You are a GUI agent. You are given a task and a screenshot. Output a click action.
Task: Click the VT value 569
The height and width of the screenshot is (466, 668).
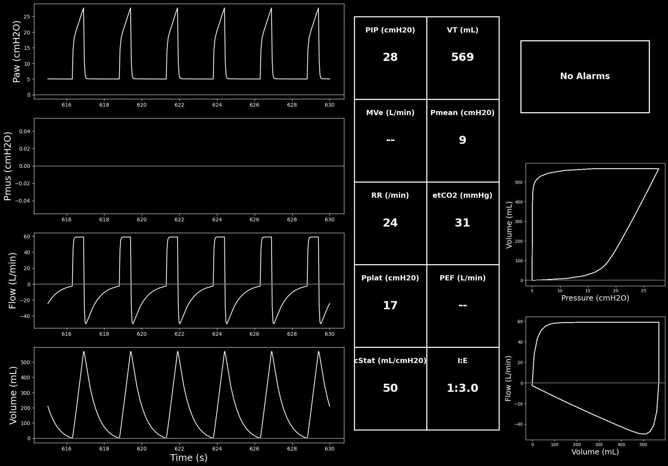pyautogui.click(x=462, y=58)
